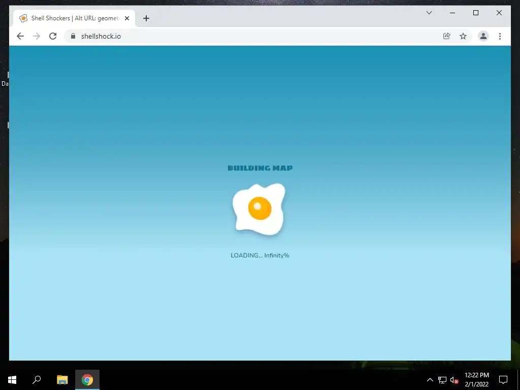Click the Shell Shockers egg favicon
The width and height of the screenshot is (520, 390).
coord(23,18)
